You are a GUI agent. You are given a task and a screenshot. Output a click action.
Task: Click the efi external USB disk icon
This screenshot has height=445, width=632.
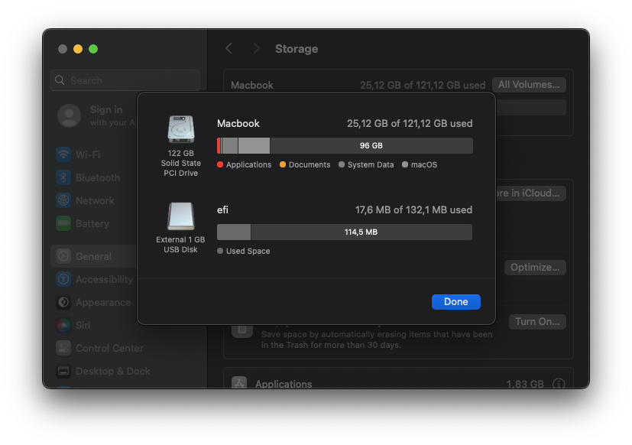(180, 216)
